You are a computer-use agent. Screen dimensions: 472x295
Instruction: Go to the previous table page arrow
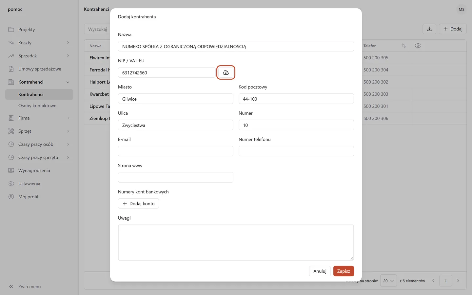click(x=433, y=281)
